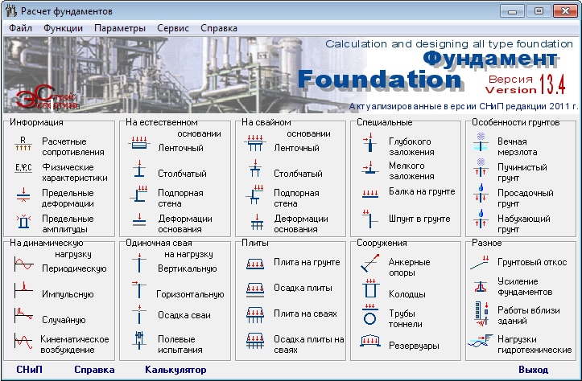Click the Периодическую dynamic load icon

24,264
